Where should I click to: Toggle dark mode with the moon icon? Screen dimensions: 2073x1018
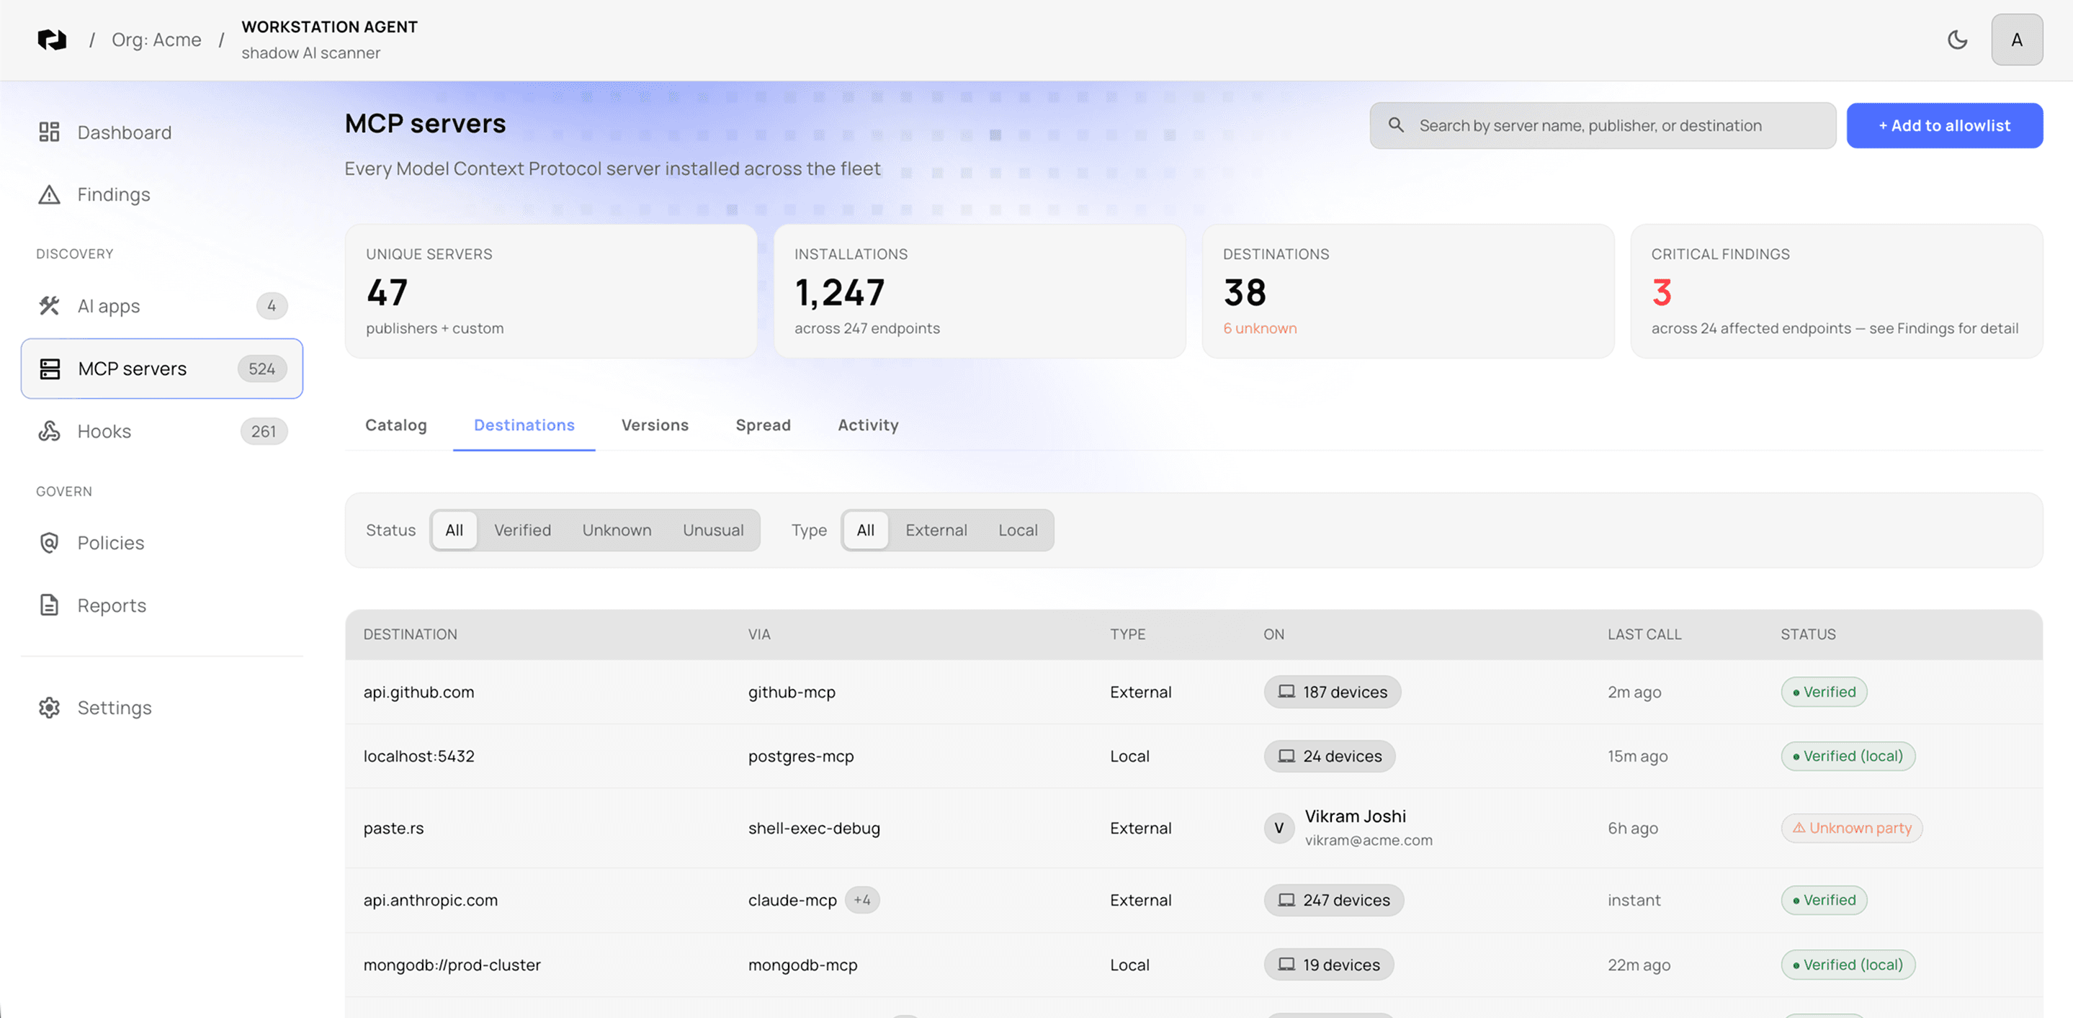[1957, 40]
